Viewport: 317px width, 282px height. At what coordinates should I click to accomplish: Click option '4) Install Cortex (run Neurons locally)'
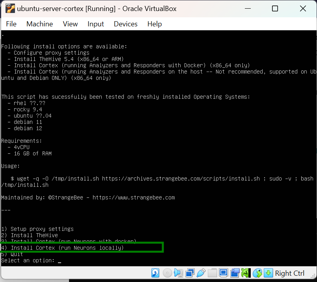click(62, 248)
